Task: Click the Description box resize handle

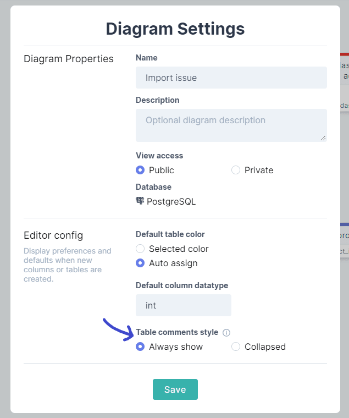Action: (323, 138)
